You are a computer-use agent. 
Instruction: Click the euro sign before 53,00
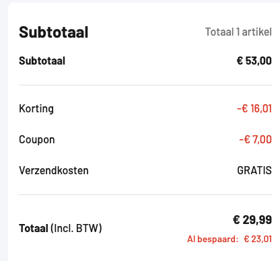[x=240, y=61]
